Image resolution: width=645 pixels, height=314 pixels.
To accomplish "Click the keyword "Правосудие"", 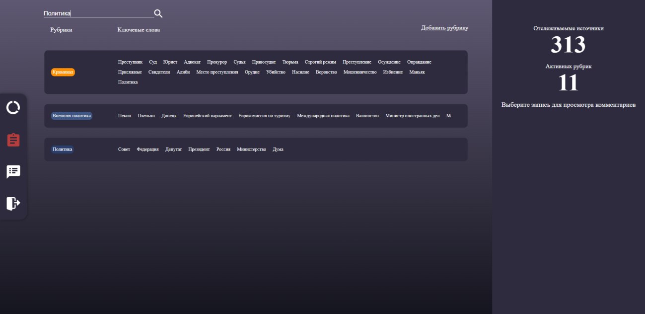I will coord(264,62).
